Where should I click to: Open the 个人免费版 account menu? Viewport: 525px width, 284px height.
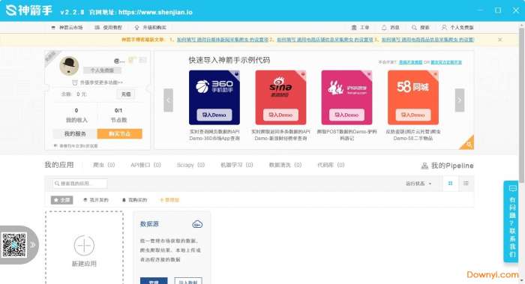tap(457, 28)
